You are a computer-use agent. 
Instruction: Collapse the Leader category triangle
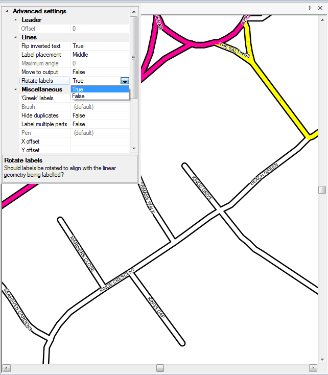[x=16, y=20]
